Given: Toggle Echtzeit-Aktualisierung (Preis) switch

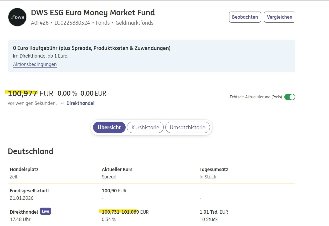Looking at the screenshot, I should (290, 97).
